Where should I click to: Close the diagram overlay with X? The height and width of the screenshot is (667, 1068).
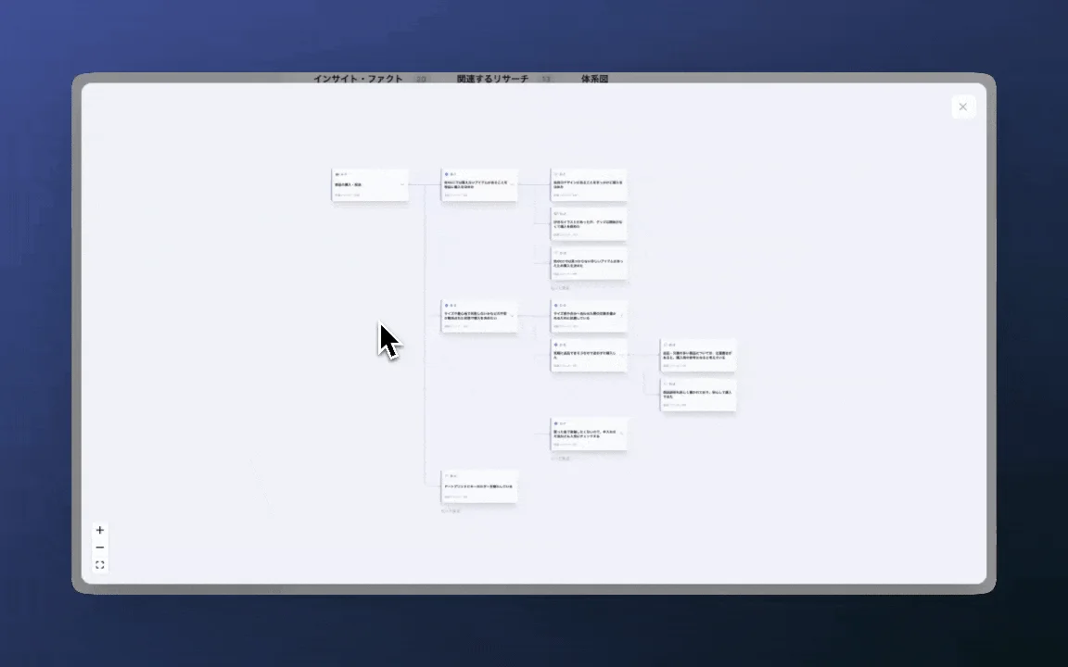click(x=962, y=107)
